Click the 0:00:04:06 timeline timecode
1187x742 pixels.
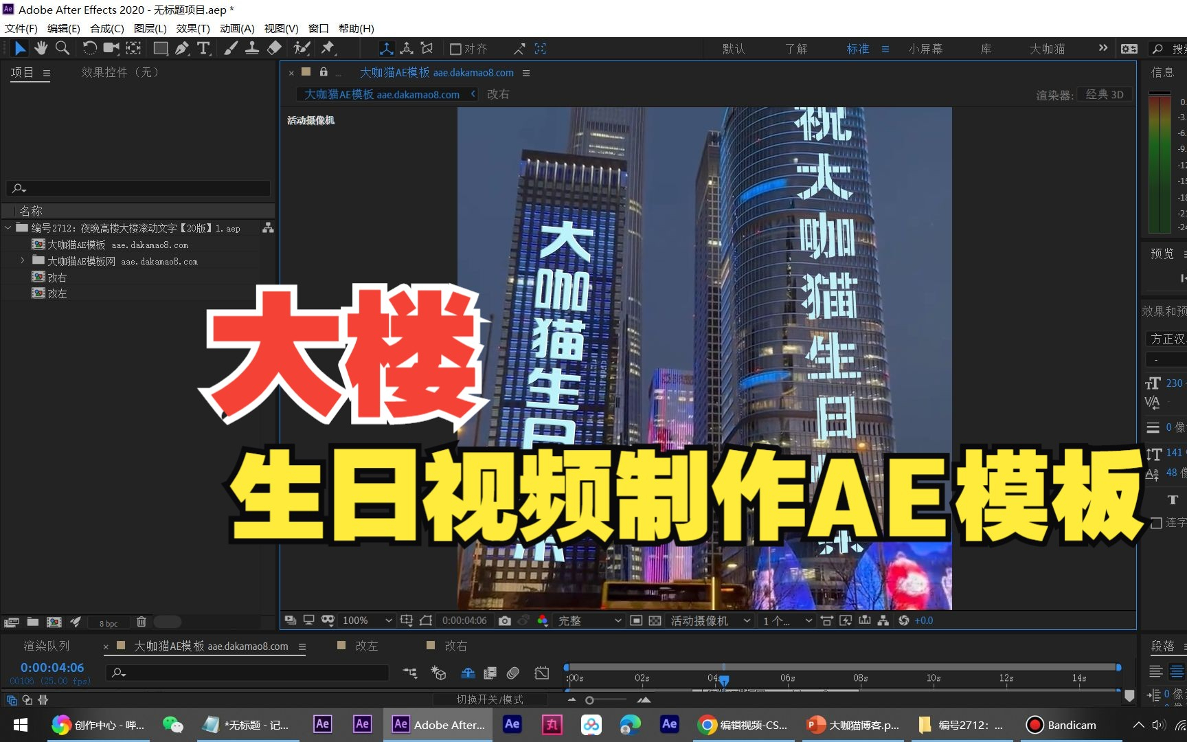click(x=52, y=667)
